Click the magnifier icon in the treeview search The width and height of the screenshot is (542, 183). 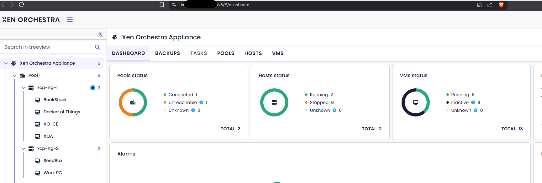coord(97,47)
